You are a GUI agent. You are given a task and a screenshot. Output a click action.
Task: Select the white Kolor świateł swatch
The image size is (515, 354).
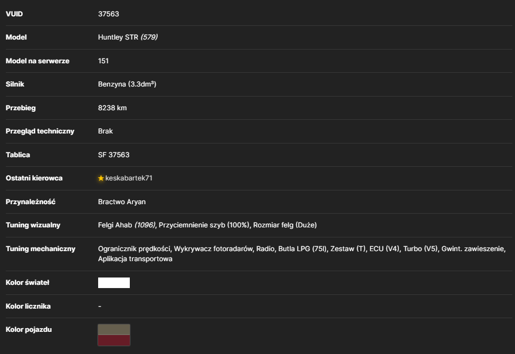(x=114, y=283)
